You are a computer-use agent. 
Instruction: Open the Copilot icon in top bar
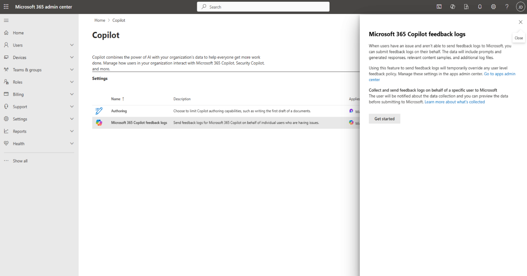pos(453,7)
